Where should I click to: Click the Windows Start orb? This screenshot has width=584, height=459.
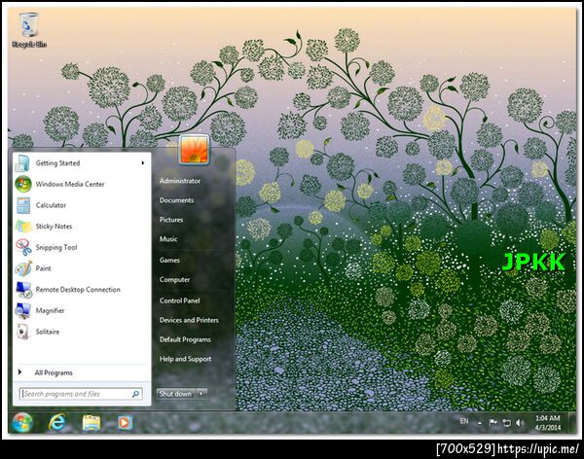[22, 422]
